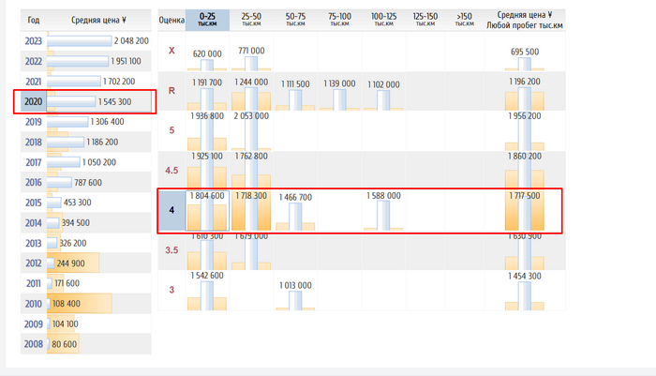Select the 2023 year row
Screen dimensions: 656x376
click(86, 40)
